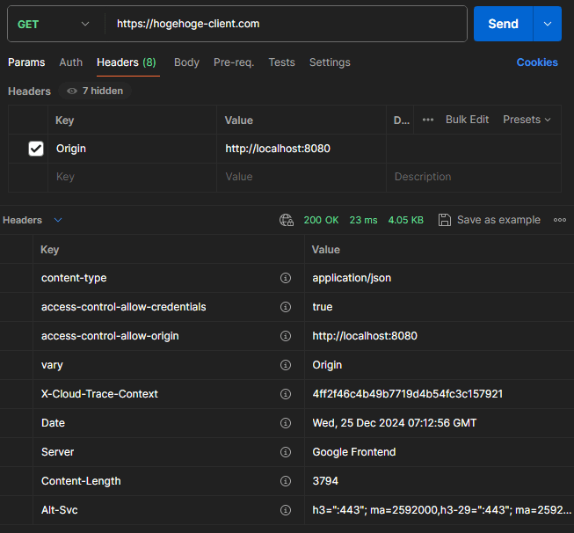574x533 pixels.
Task: Click the access-control-allow-credentials key
Action: [124, 307]
